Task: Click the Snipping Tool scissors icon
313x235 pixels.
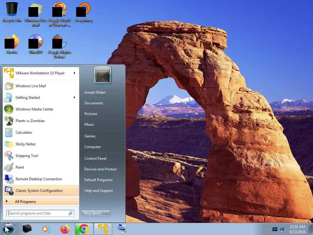Action: 9,156
